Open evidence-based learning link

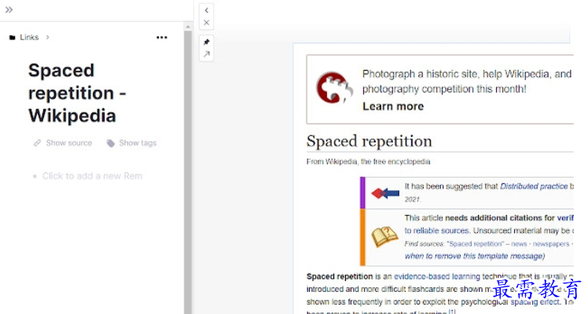pos(437,276)
